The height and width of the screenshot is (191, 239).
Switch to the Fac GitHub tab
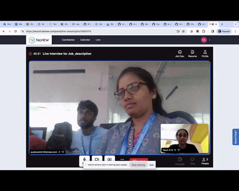pyautogui.click(x=156, y=24)
